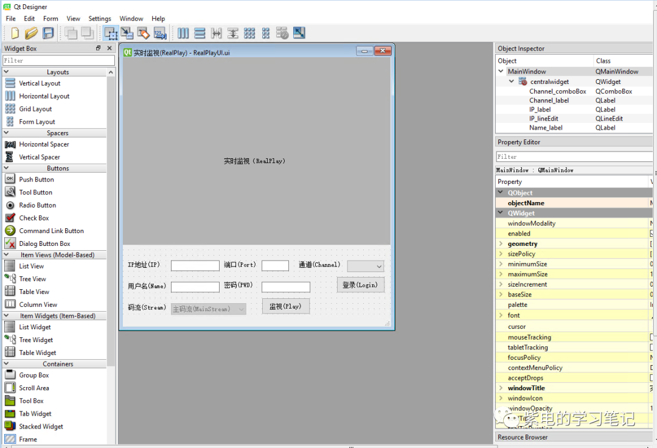The height and width of the screenshot is (448, 657).
Task: Click the IP address input field
Action: (x=195, y=266)
